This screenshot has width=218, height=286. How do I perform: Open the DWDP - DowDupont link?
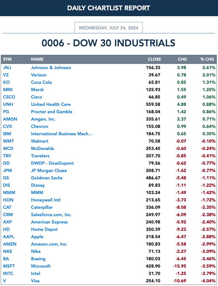52,163
